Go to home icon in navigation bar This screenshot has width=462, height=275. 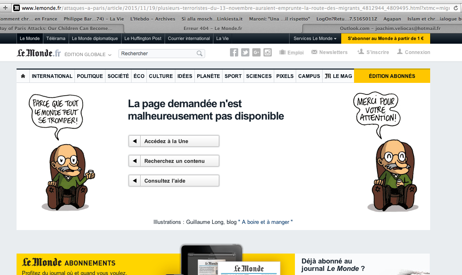[x=23, y=76]
